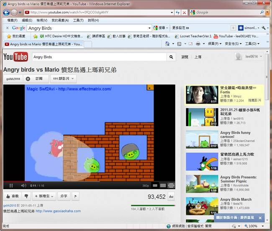272x231 pixels.
Task: Open the 編輯(E) menu
Action: point(27,20)
